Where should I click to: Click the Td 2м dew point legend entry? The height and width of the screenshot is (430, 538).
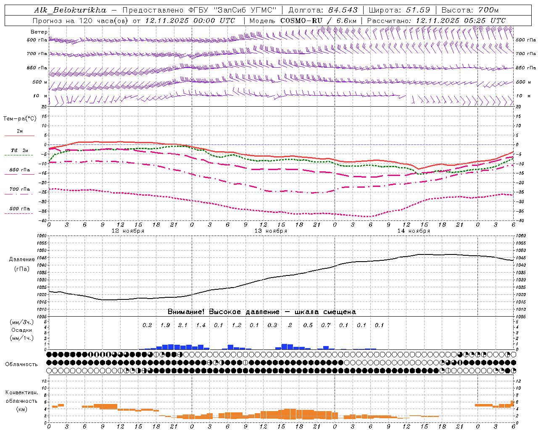pos(20,150)
